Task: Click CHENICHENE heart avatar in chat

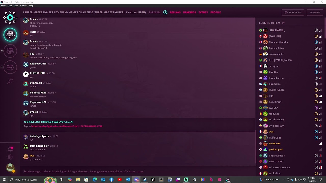Action: (x=26, y=74)
